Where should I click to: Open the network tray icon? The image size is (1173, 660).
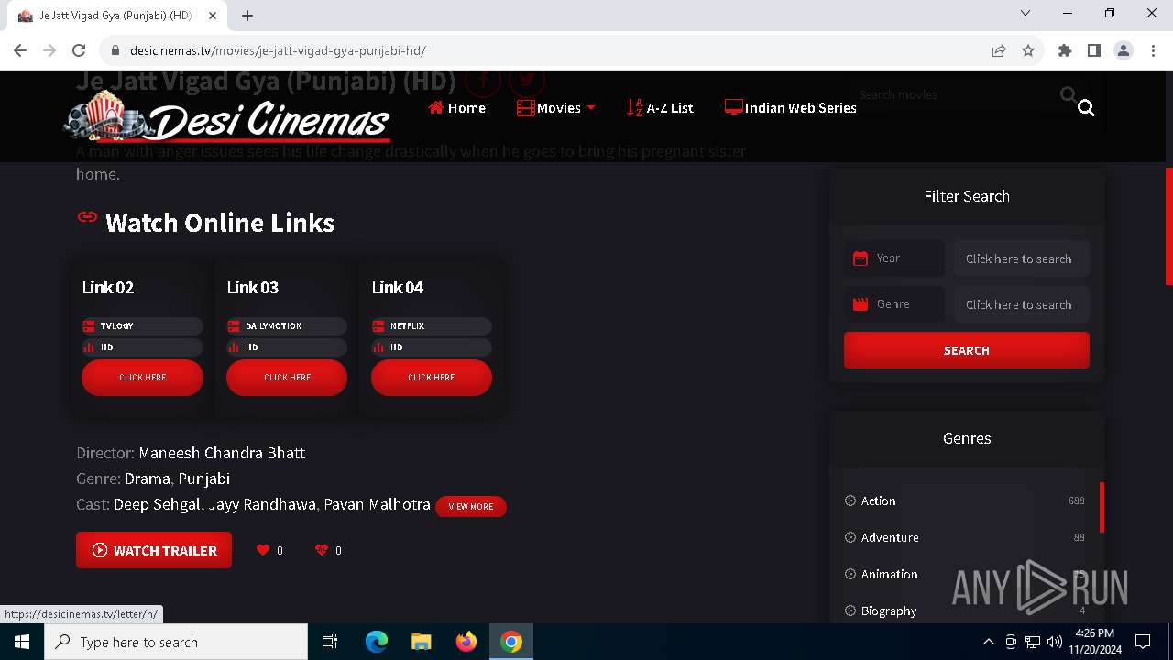coord(1033,642)
